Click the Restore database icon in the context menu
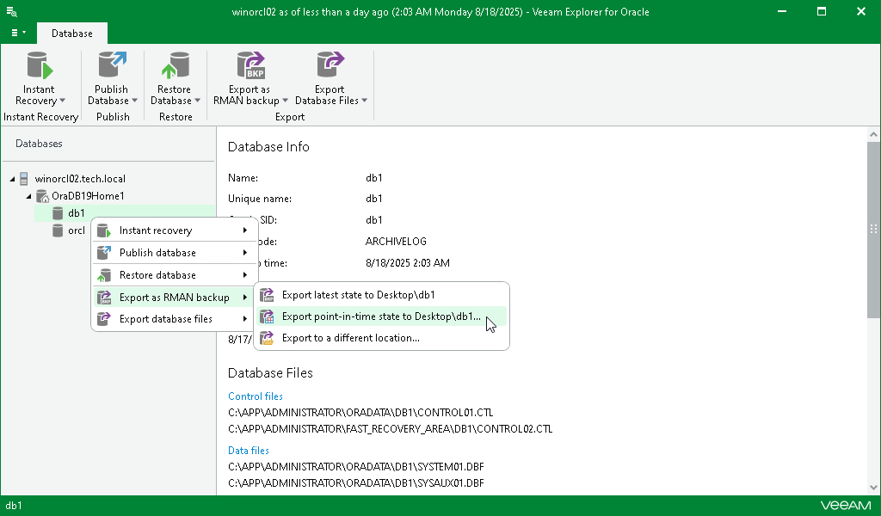The height and width of the screenshot is (516, 881). click(105, 274)
